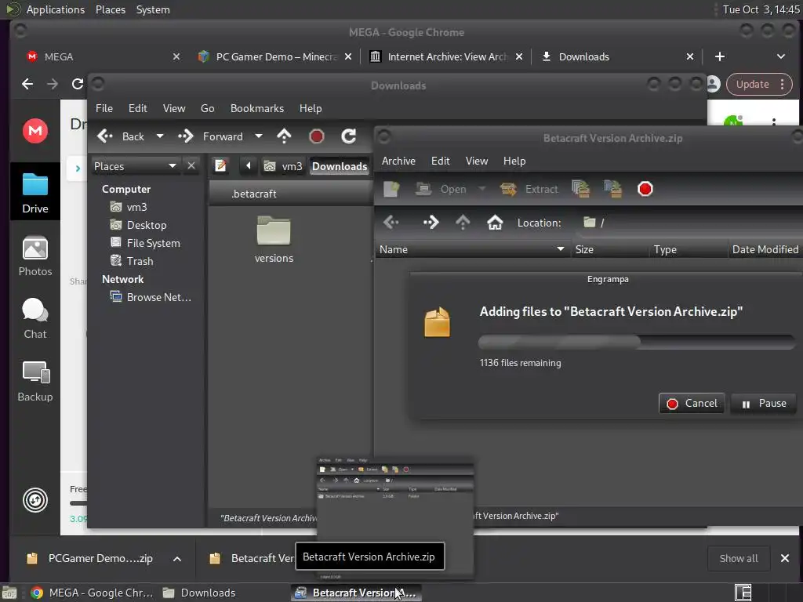Image resolution: width=803 pixels, height=602 pixels.
Task: Expand Chrome's tab search chevron
Action: tap(781, 56)
